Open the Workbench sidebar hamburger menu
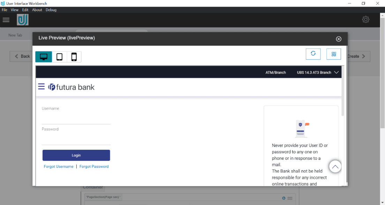 (6, 20)
